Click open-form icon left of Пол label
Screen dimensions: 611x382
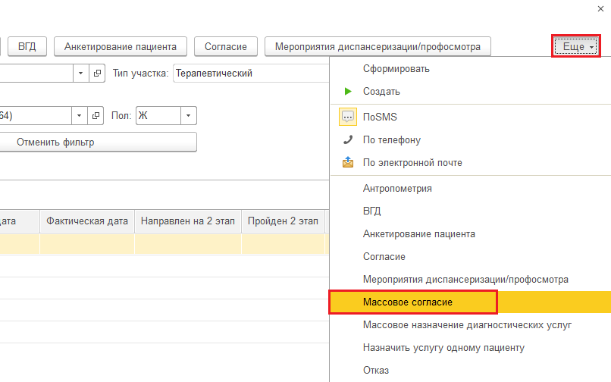96,116
